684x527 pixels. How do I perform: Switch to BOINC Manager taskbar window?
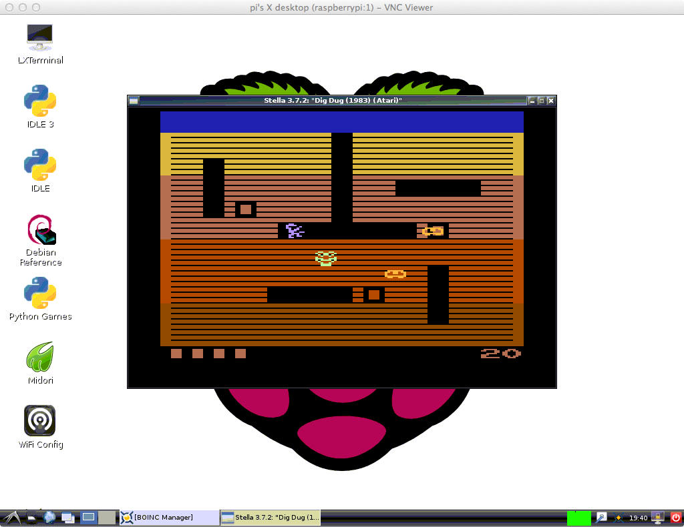[x=169, y=518]
